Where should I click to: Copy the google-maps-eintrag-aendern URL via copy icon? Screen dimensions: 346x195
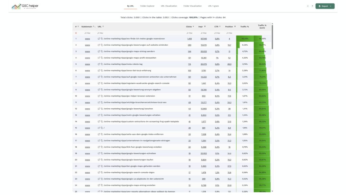102,51
